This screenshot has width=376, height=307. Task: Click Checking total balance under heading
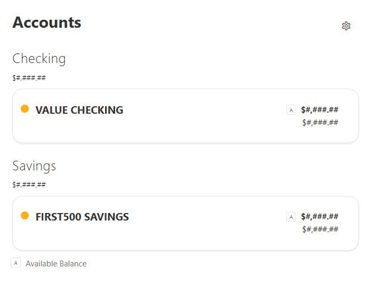(x=29, y=78)
